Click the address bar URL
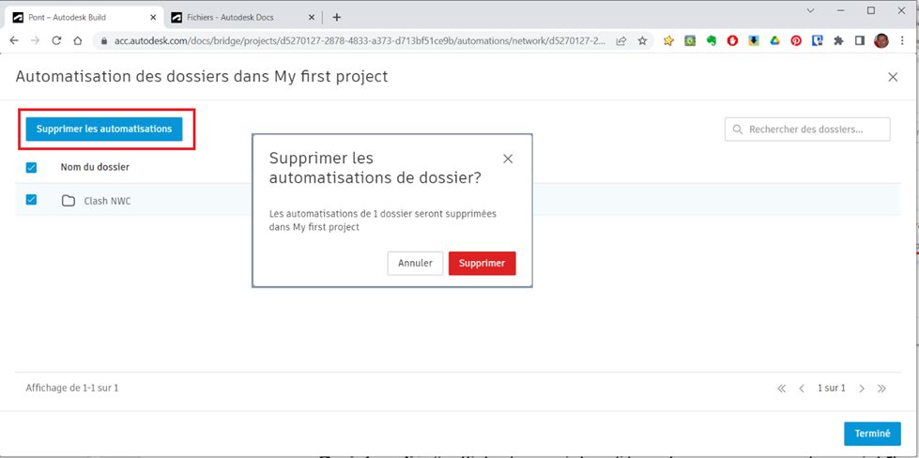 coord(360,41)
